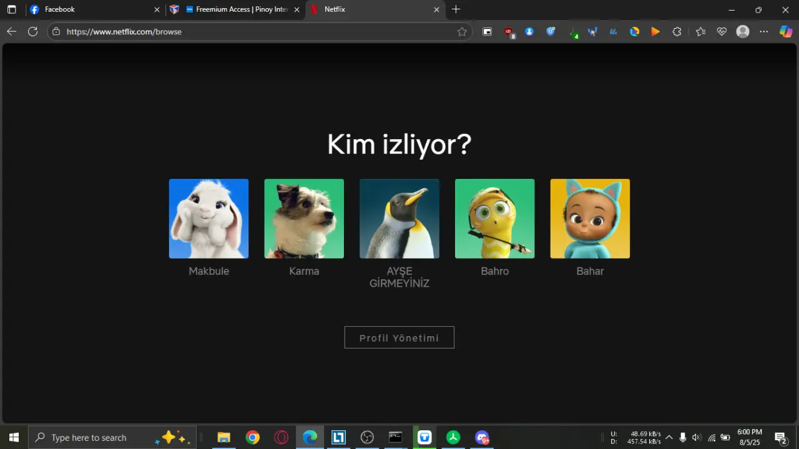Screen dimensions: 799x449
Task: Open the Extensions puzzle icon
Action: pyautogui.click(x=677, y=32)
